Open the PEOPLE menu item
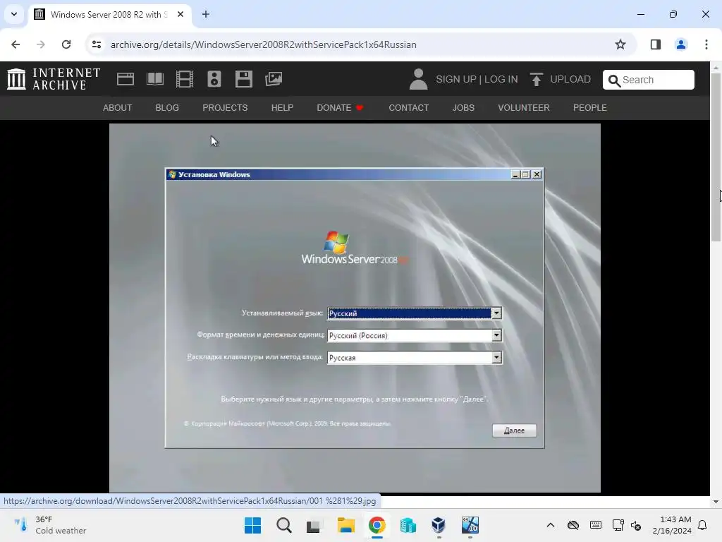This screenshot has height=542, width=722. [590, 108]
